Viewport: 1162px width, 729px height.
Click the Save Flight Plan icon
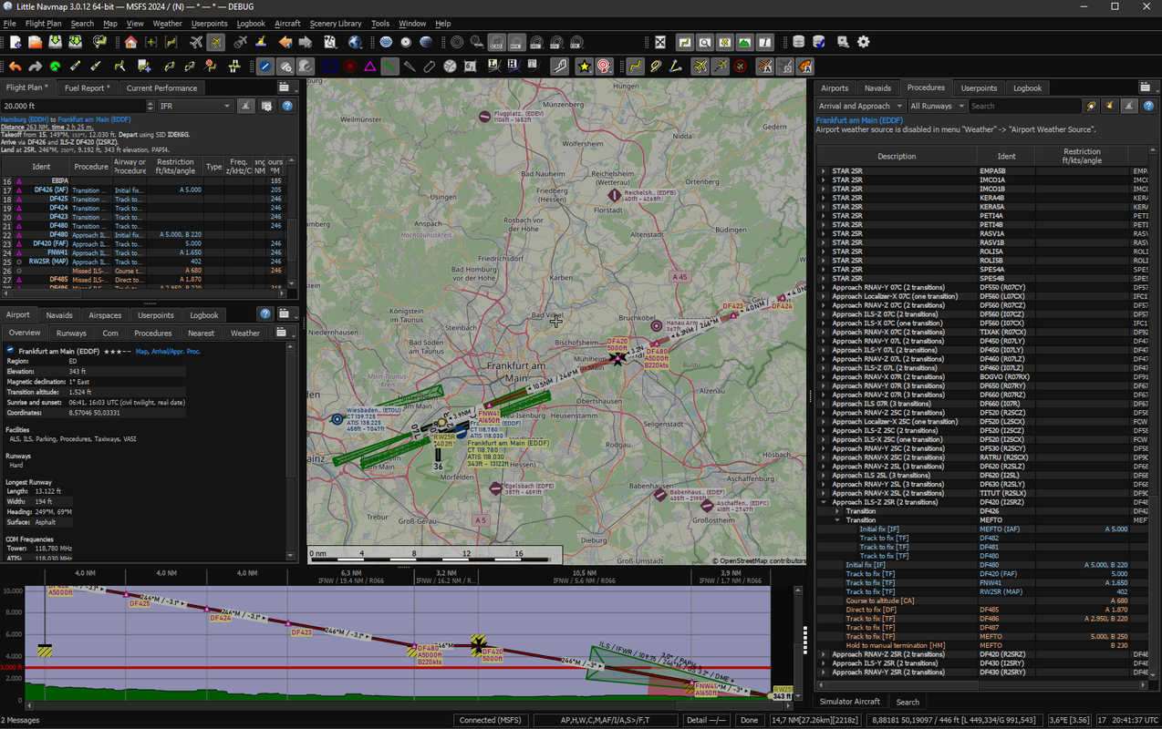pyautogui.click(x=55, y=42)
